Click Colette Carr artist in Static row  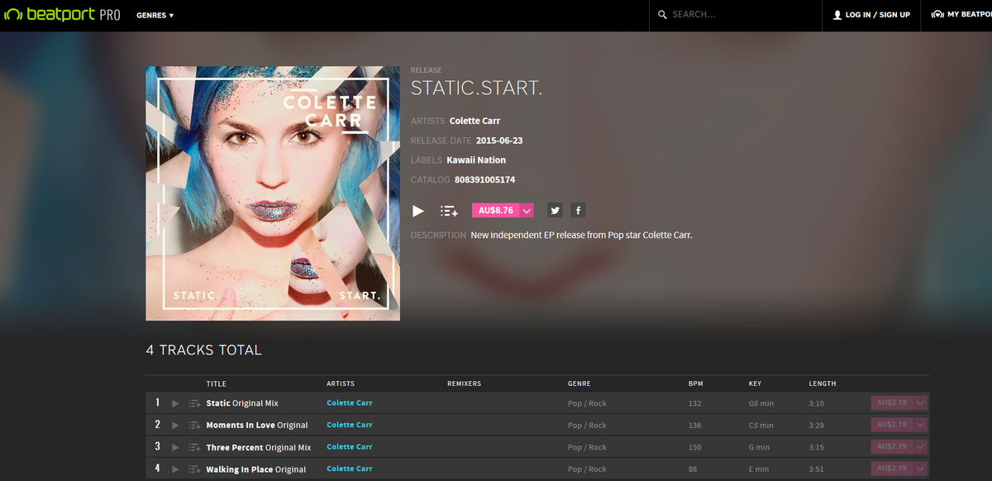point(350,403)
